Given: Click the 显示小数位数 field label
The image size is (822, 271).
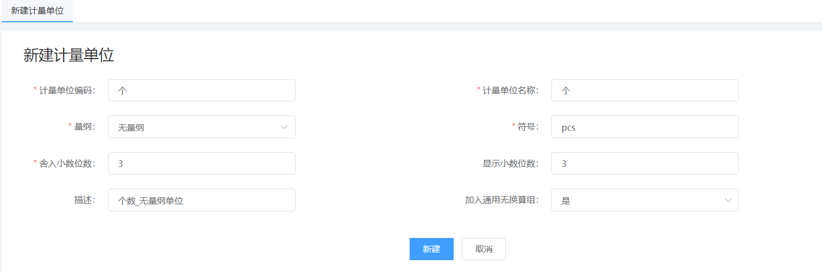Looking at the screenshot, I should 510,163.
